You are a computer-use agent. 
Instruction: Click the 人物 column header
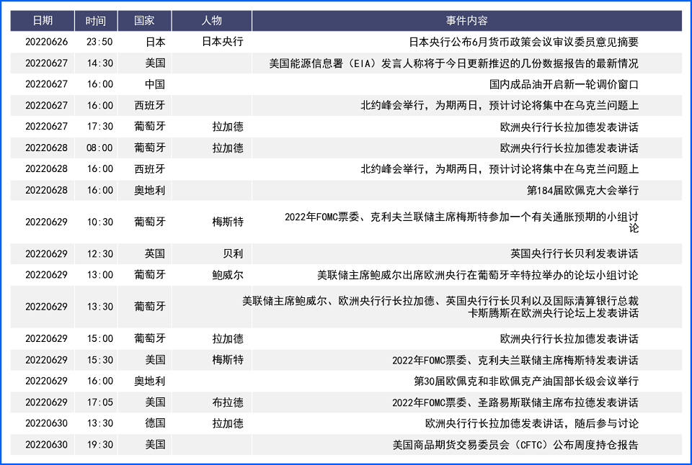[x=211, y=21]
